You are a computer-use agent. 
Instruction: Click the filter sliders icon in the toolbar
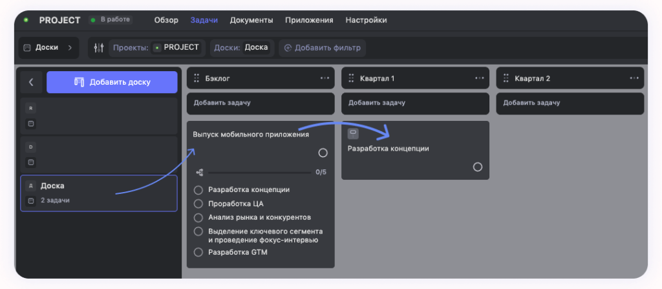[98, 48]
